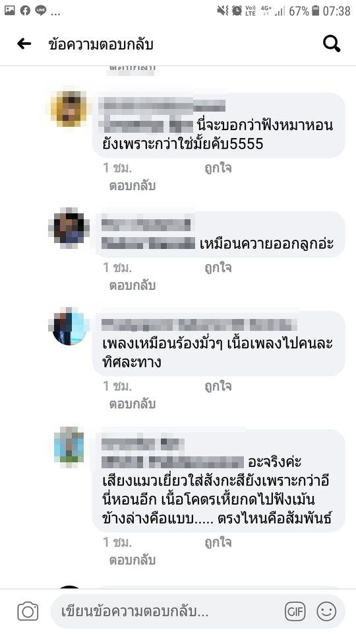The width and height of the screenshot is (356, 634).
Task: Like the เพลงเหมือนร้องมั่วๆ comment
Action: [x=218, y=386]
